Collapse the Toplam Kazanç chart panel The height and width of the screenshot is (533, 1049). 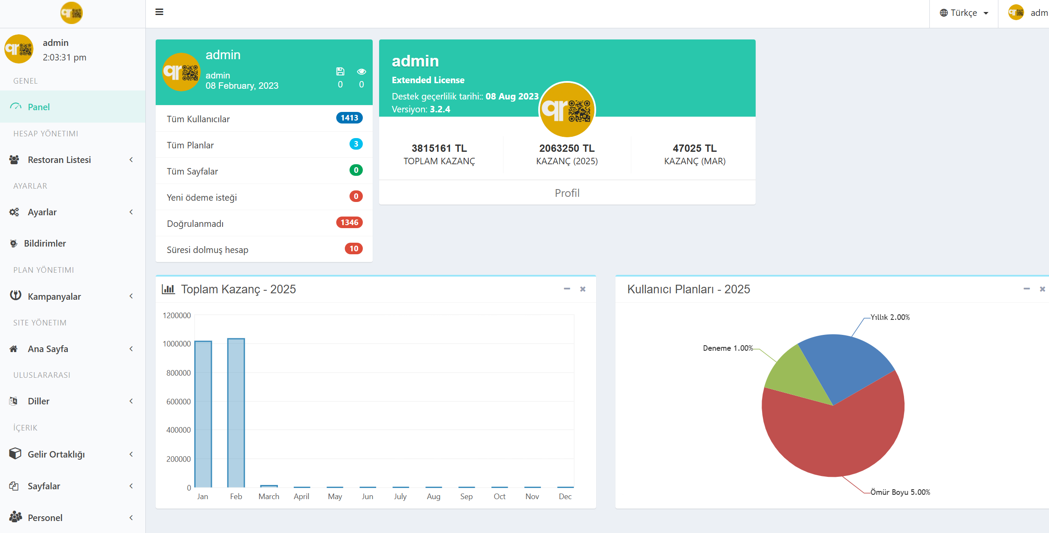[x=567, y=289]
